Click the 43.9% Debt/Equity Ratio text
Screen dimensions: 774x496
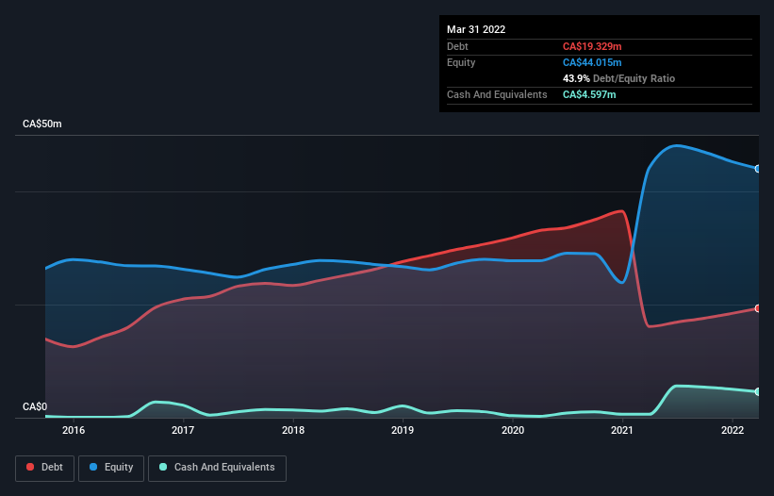[x=618, y=78]
